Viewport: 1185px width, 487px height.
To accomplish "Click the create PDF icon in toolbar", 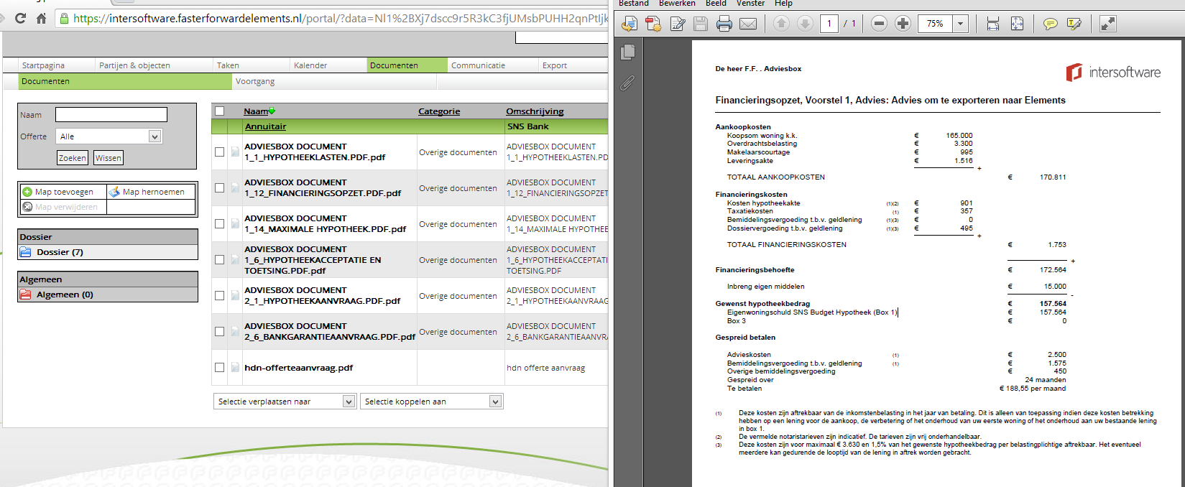I will point(653,24).
